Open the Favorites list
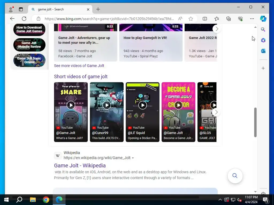 pyautogui.click(x=217, y=19)
